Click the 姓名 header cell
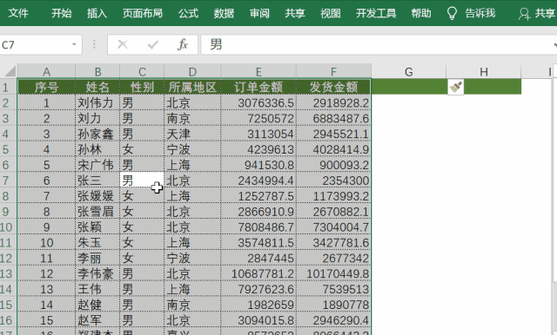The image size is (557, 335). click(97, 87)
